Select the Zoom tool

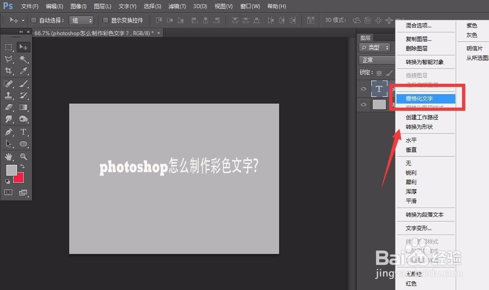[x=23, y=156]
